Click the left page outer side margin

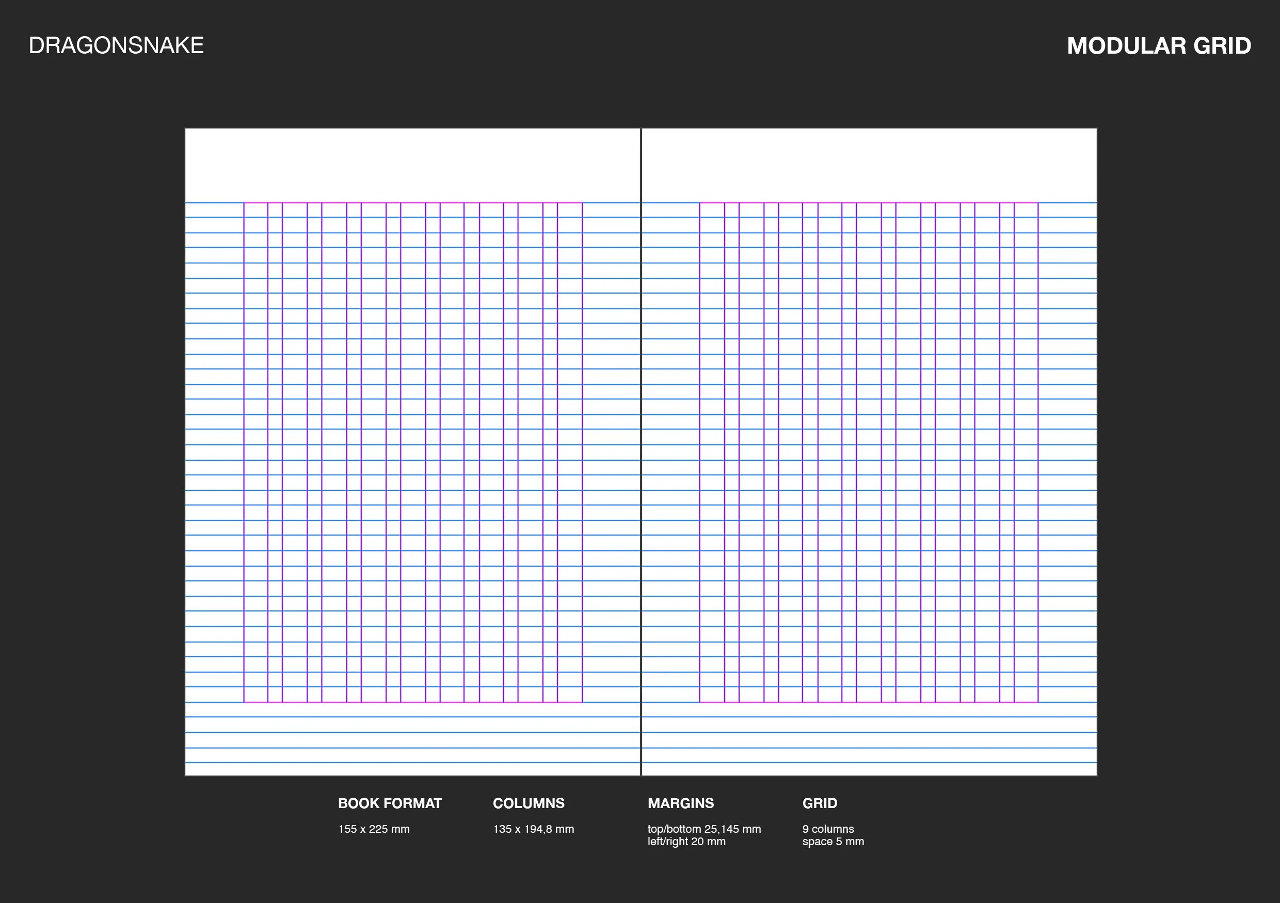(214, 451)
